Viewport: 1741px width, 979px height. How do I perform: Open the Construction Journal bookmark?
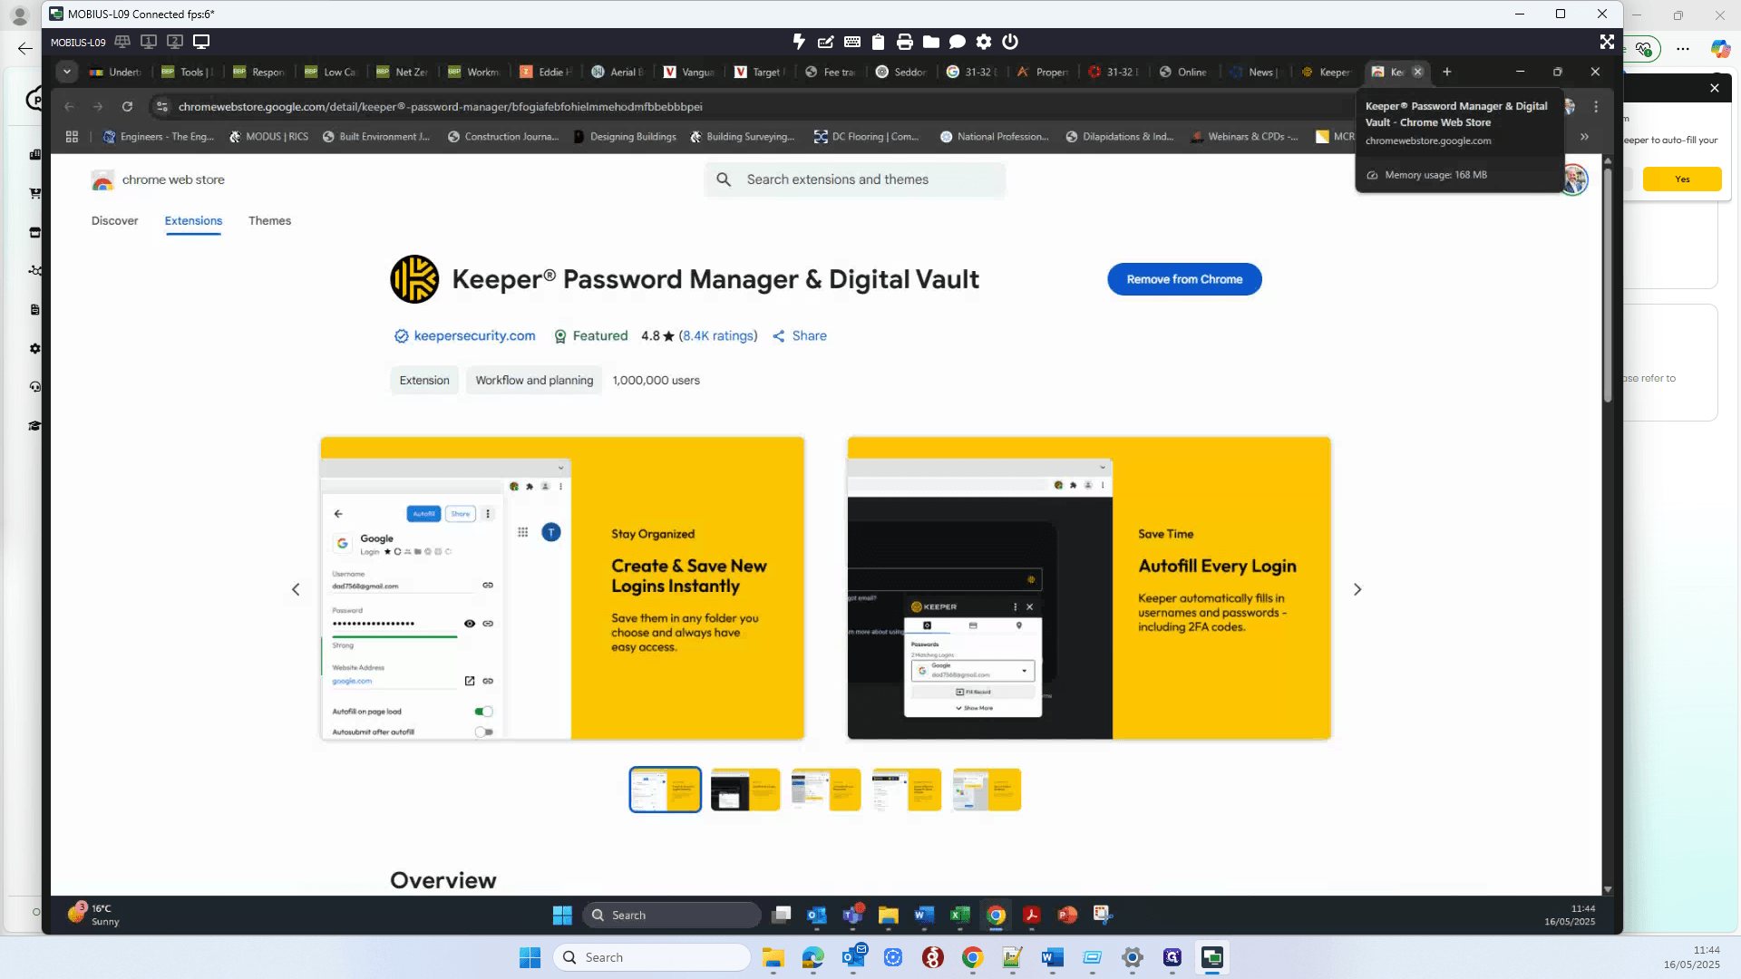point(503,137)
